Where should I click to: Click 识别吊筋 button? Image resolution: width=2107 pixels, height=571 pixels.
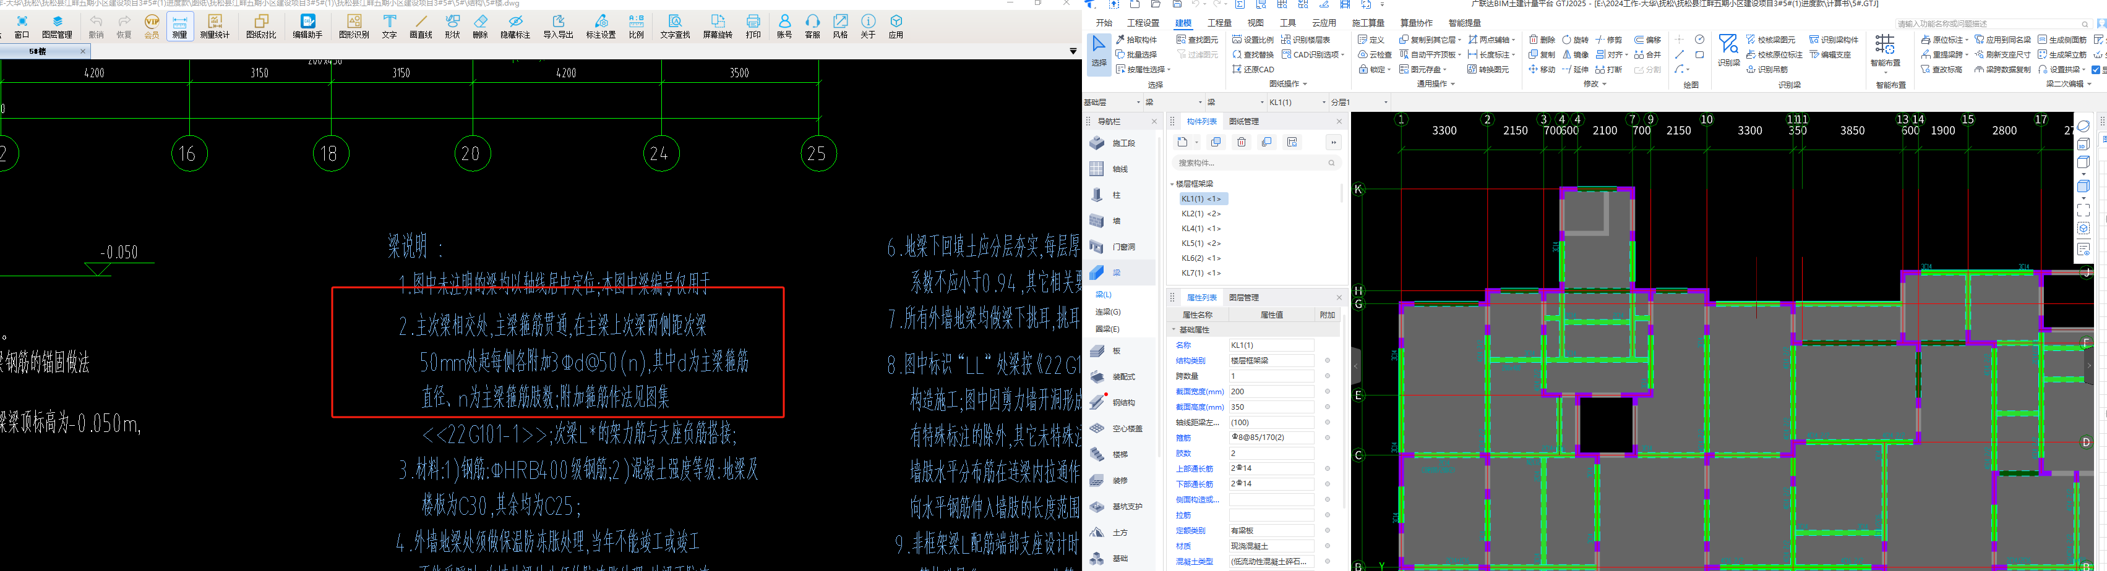[1767, 69]
